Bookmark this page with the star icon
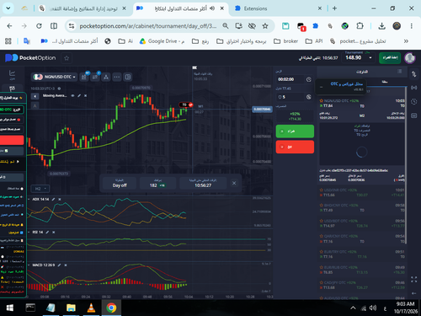The image size is (421, 316). tap(265, 26)
